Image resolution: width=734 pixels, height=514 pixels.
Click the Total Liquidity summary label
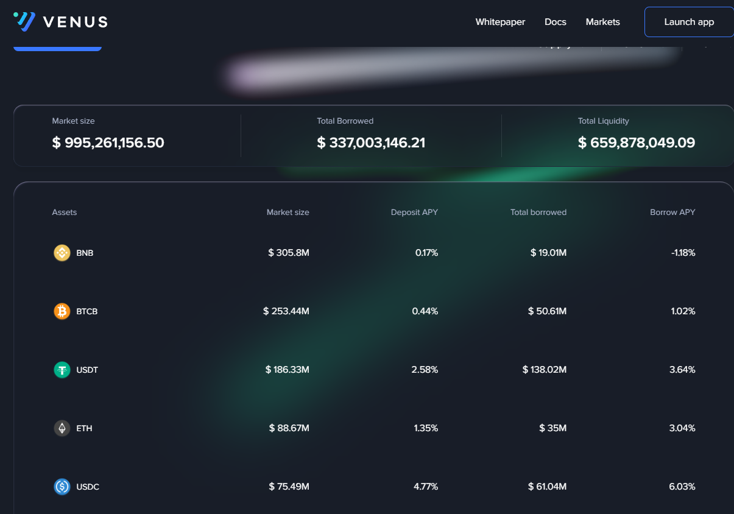tap(604, 121)
